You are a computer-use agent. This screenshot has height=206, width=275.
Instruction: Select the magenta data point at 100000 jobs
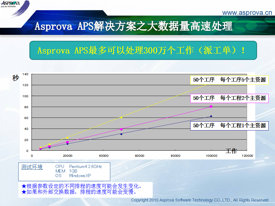coord(211,106)
